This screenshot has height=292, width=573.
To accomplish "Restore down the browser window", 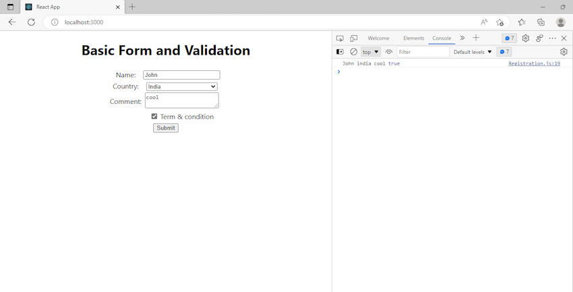I will tap(563, 7).
